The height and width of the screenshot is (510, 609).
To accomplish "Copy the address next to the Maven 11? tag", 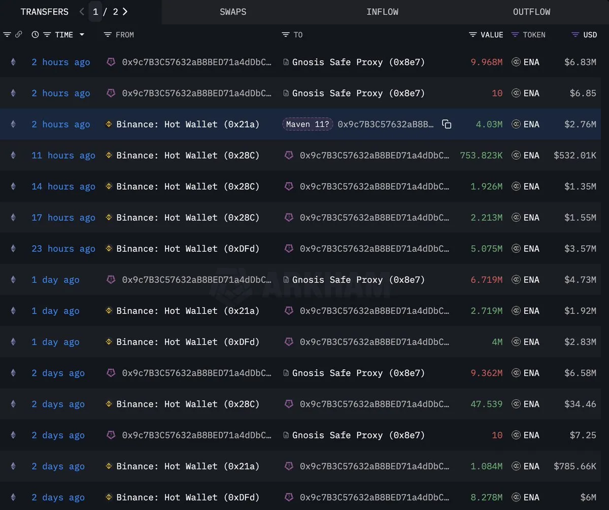I will point(447,124).
